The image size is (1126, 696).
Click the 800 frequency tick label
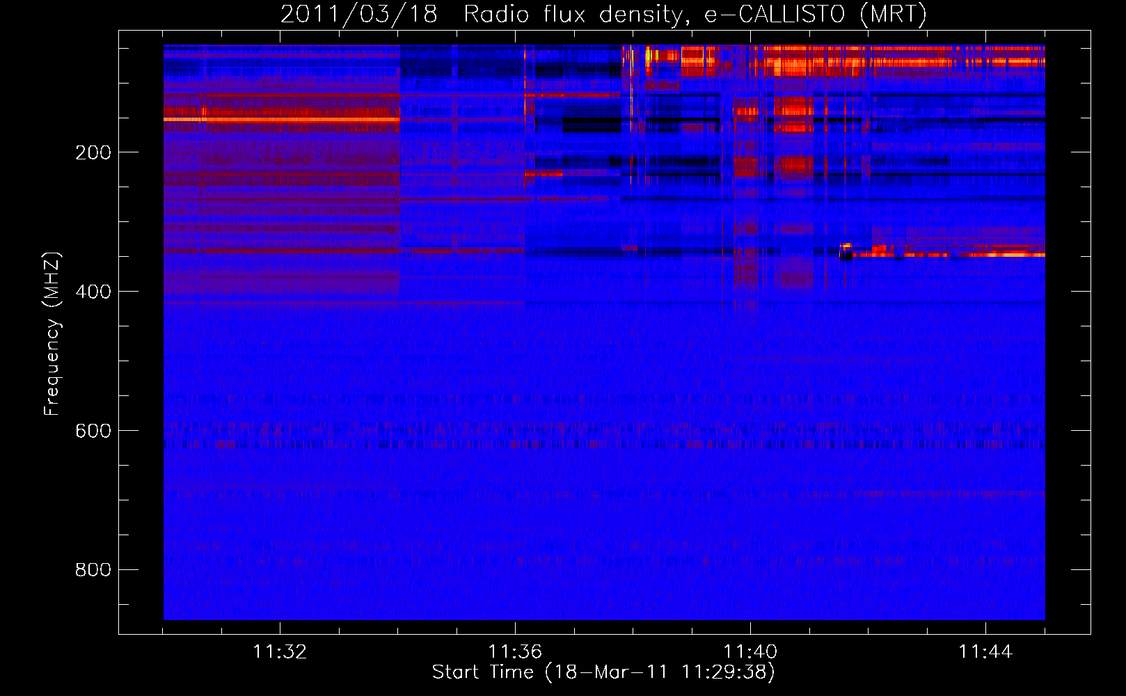93,570
